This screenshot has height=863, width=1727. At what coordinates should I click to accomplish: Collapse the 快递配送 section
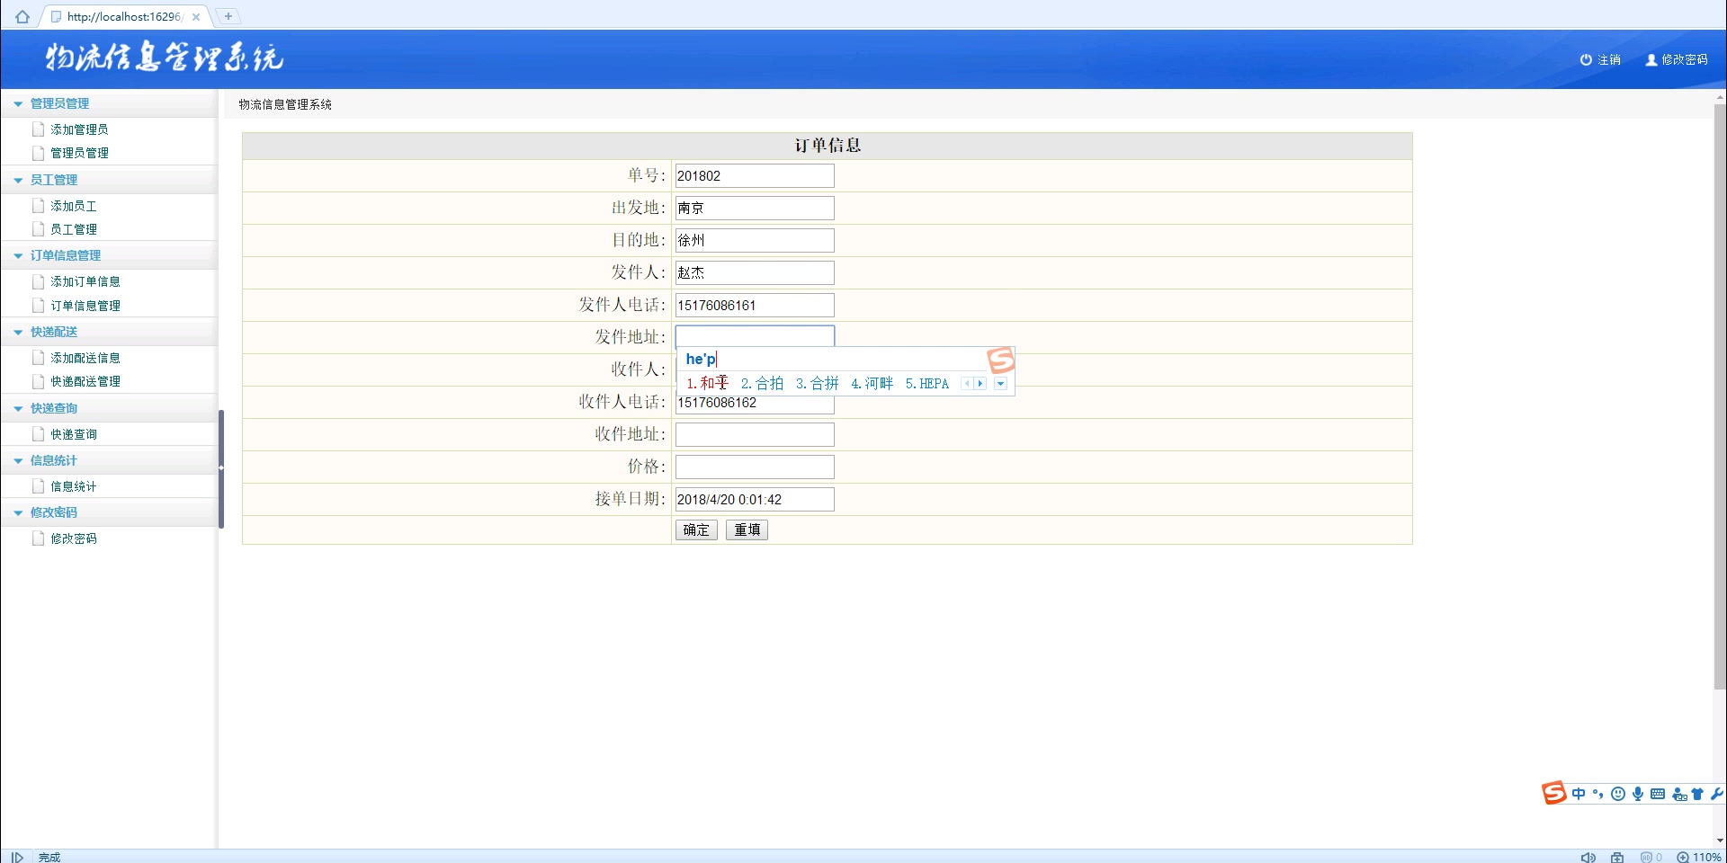(18, 333)
